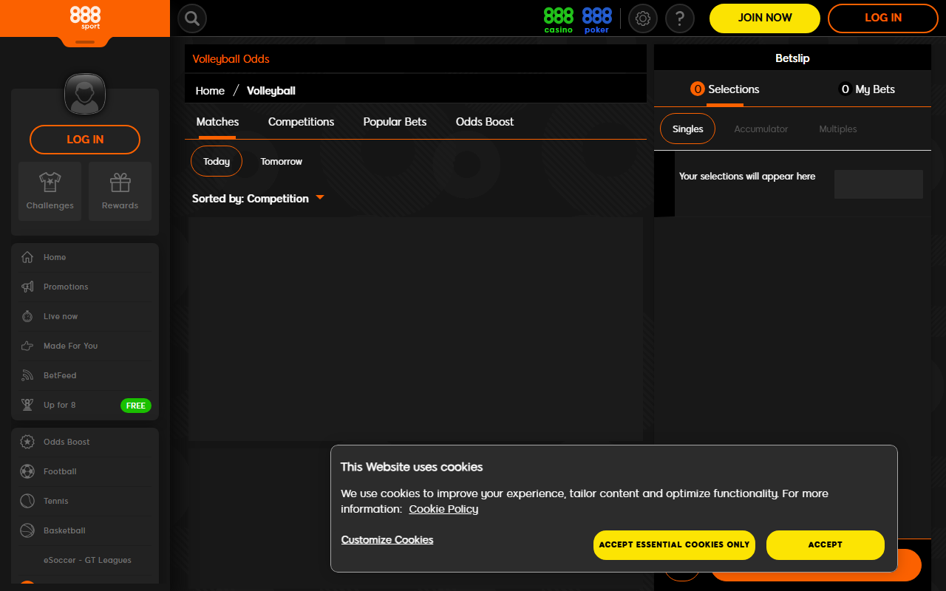Viewport: 946px width, 591px height.
Task: Switch to the Popular Bets tab
Action: [395, 122]
